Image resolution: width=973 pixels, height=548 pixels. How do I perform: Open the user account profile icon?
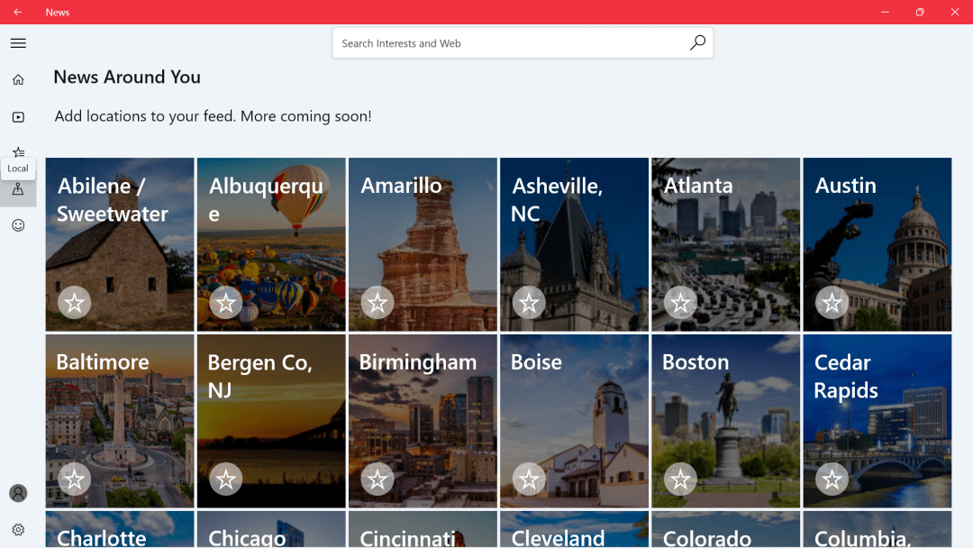pyautogui.click(x=18, y=493)
